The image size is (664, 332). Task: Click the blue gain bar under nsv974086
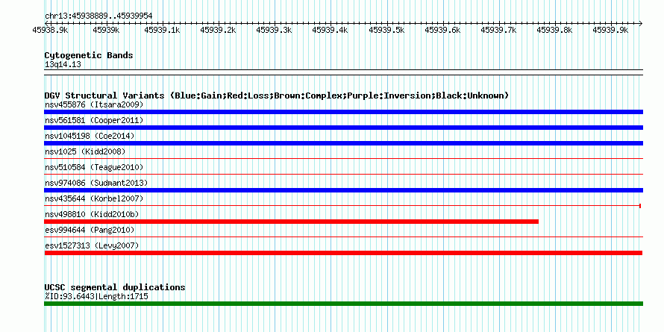point(343,190)
